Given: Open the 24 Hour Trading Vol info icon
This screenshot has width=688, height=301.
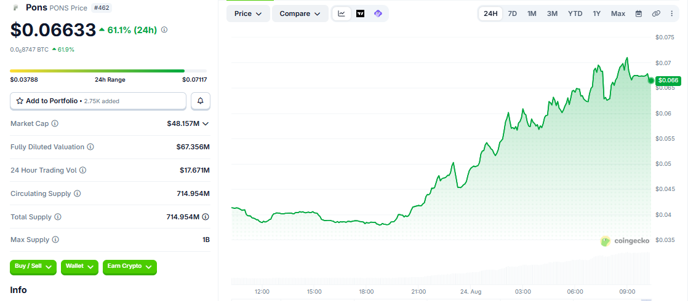Looking at the screenshot, I should coord(82,170).
